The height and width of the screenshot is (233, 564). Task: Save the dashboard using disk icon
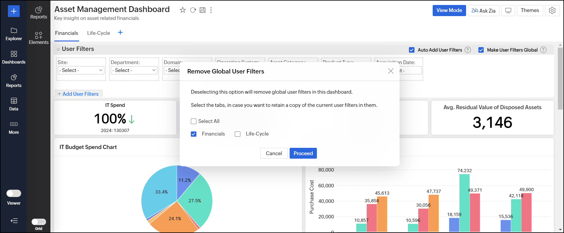pyautogui.click(x=203, y=10)
